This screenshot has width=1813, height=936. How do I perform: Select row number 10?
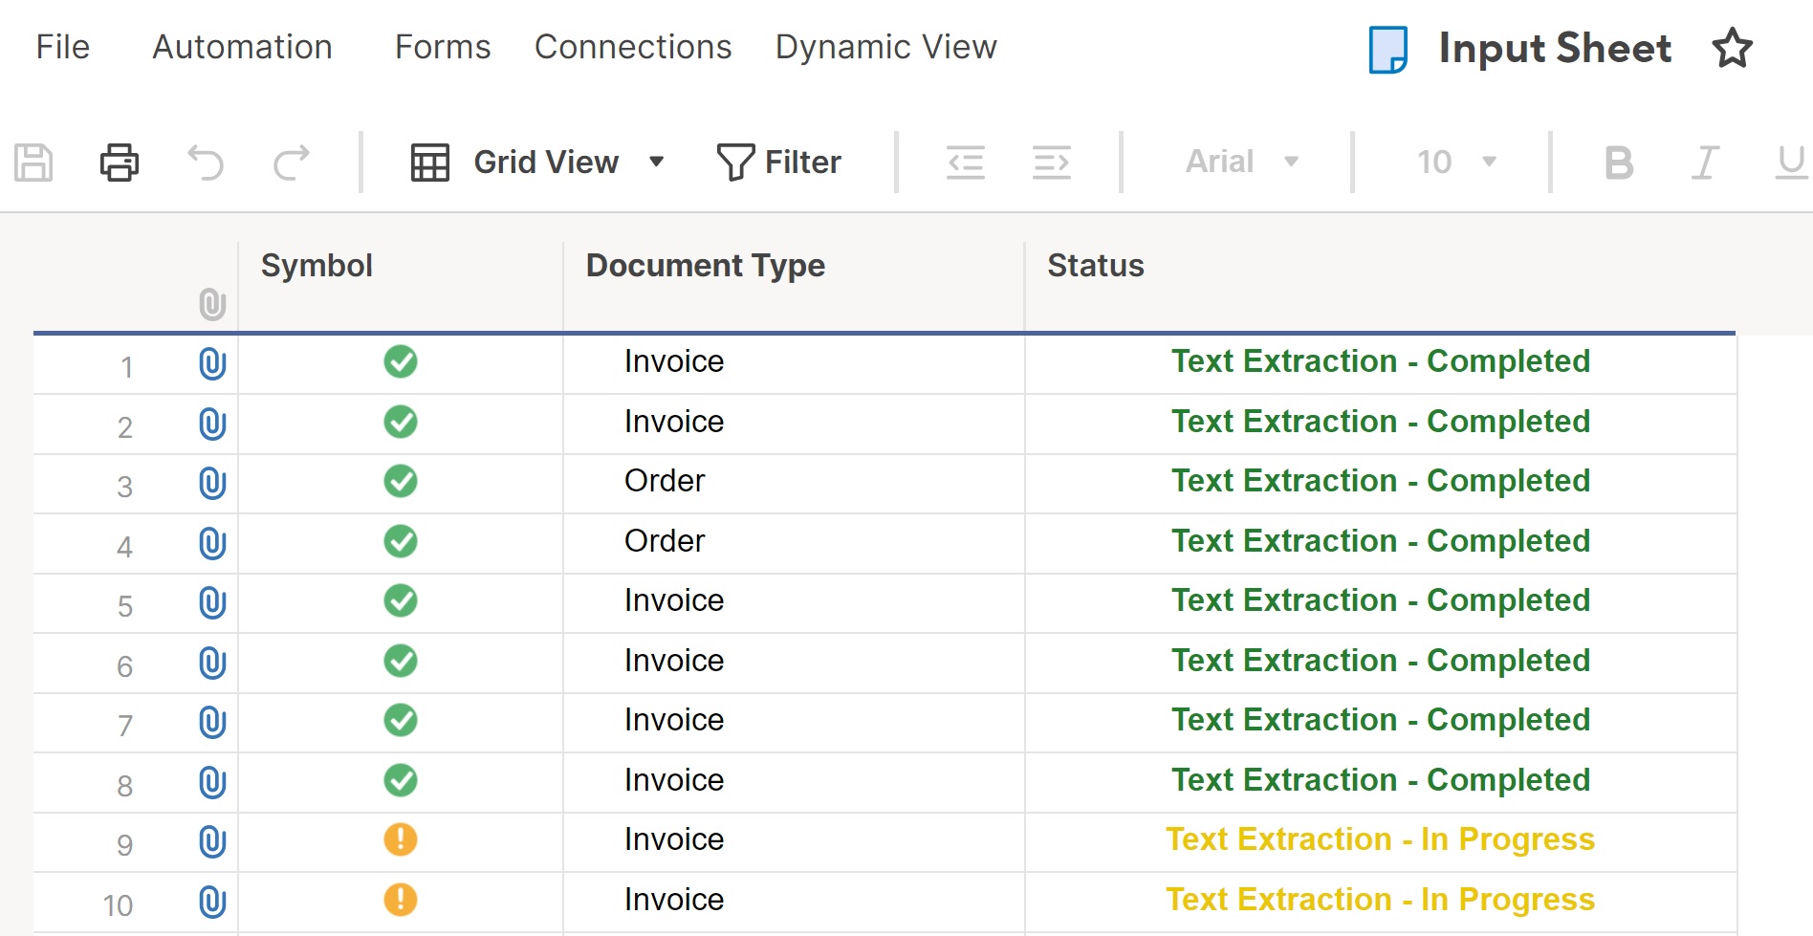(x=118, y=905)
